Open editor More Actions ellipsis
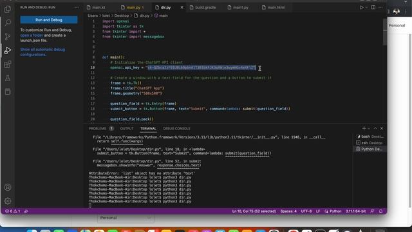This screenshot has width=412, height=232. point(380,7)
